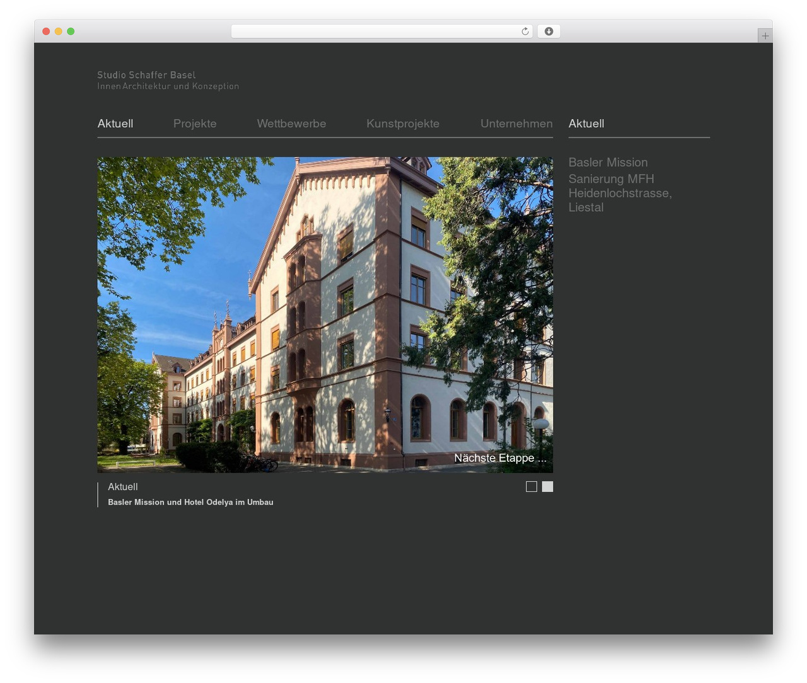Close the browser window with red button

[x=46, y=32]
